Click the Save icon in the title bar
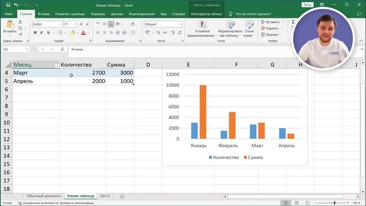366x206 pixels. tap(8, 5)
